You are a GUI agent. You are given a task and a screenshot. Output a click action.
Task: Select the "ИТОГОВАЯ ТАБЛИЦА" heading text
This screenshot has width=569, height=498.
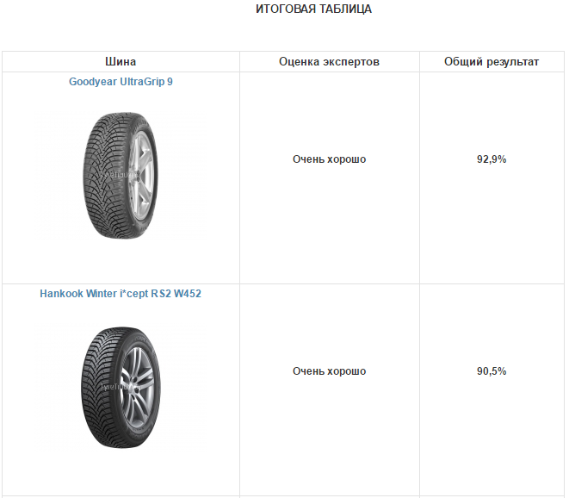tap(314, 9)
